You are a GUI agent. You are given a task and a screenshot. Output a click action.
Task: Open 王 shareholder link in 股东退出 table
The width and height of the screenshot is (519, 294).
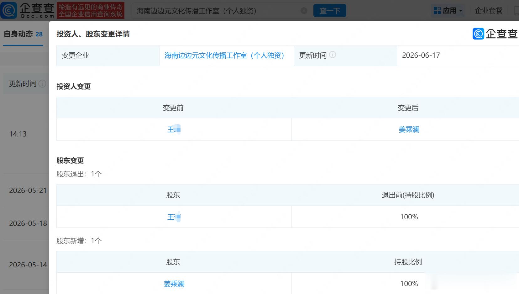[174, 217]
